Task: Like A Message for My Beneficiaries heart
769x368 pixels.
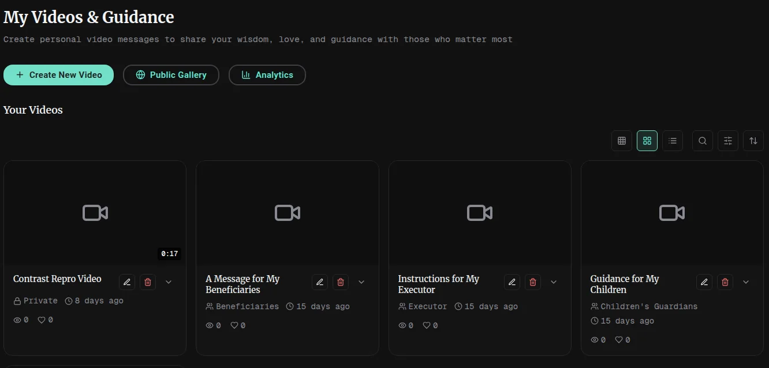Action: point(234,325)
